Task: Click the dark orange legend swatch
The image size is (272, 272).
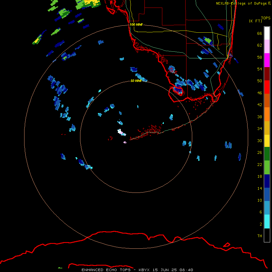Action: (267, 101)
